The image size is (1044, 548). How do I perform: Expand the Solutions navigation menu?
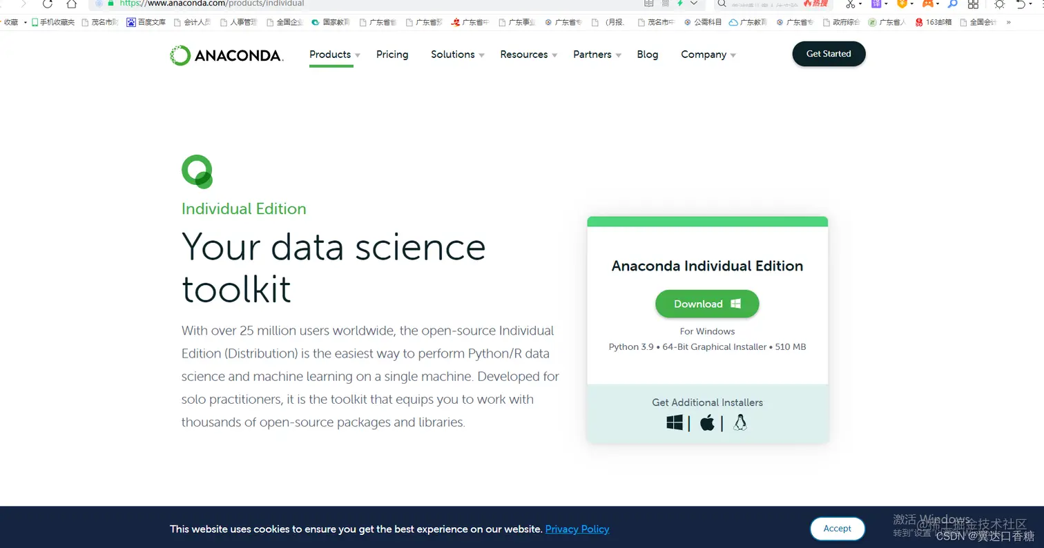coord(458,55)
